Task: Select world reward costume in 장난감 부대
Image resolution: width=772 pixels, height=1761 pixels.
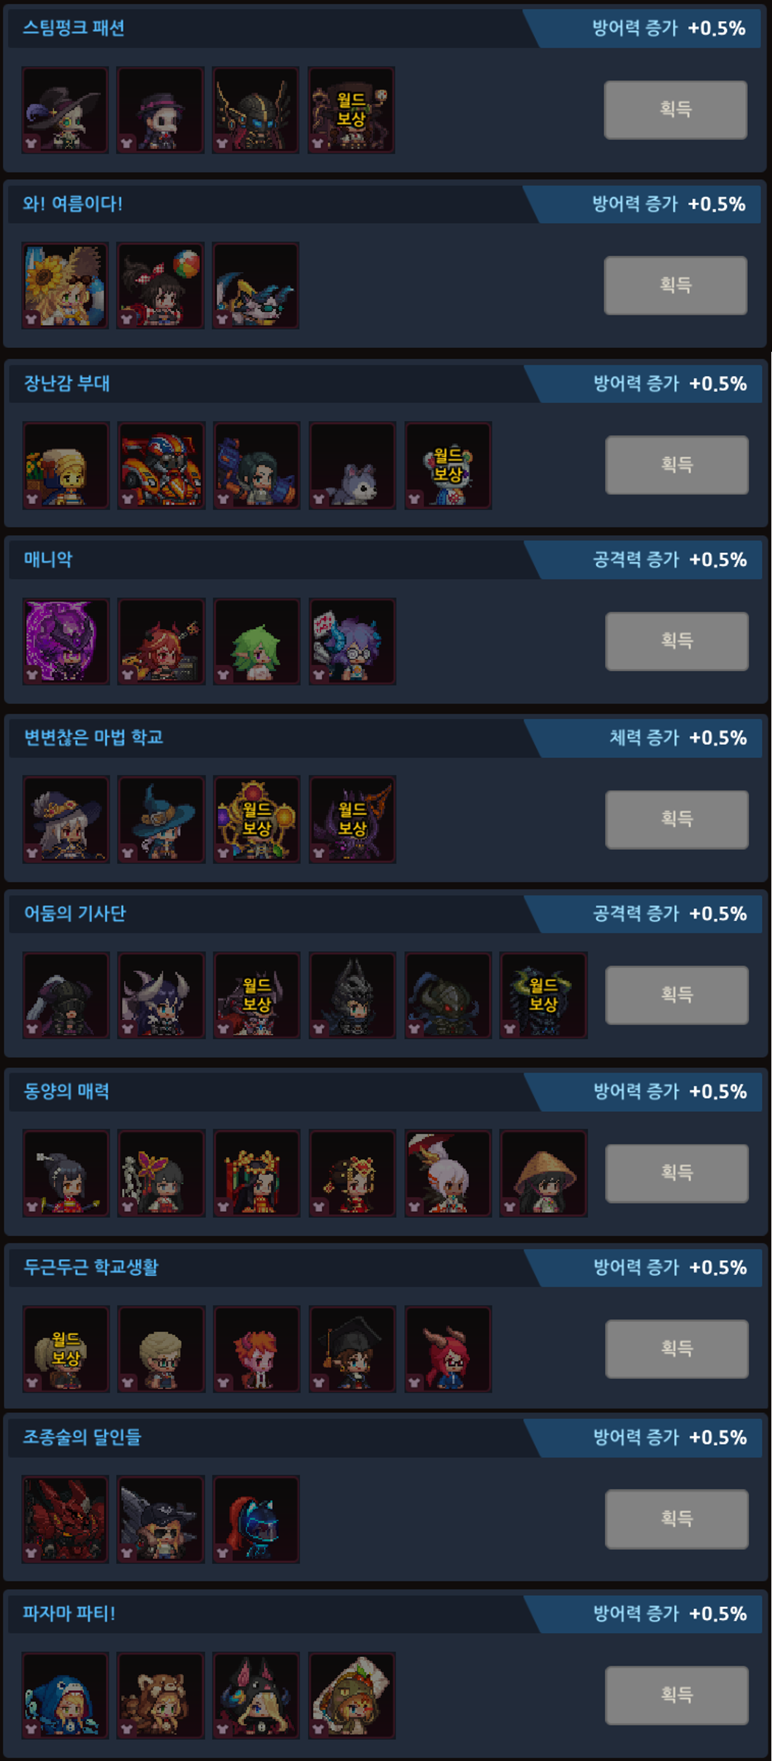Action: coord(448,465)
